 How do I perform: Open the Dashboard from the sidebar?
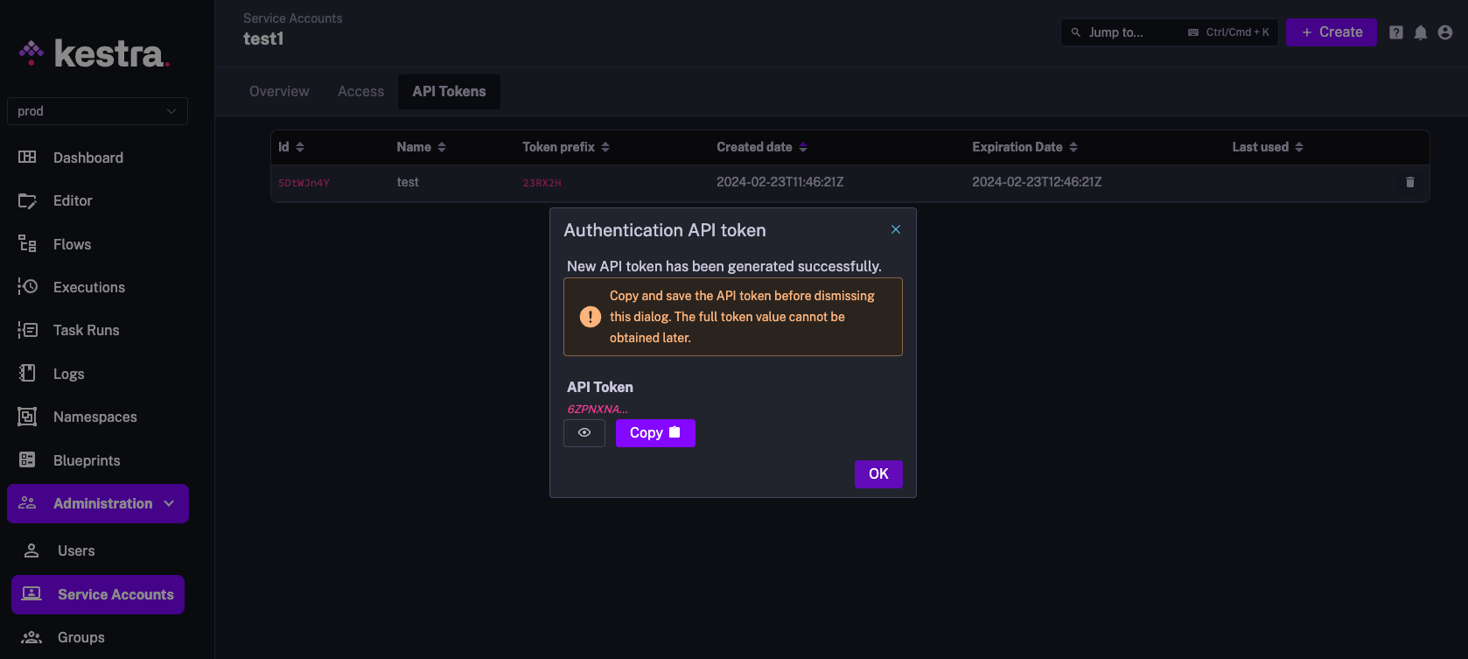click(x=87, y=158)
